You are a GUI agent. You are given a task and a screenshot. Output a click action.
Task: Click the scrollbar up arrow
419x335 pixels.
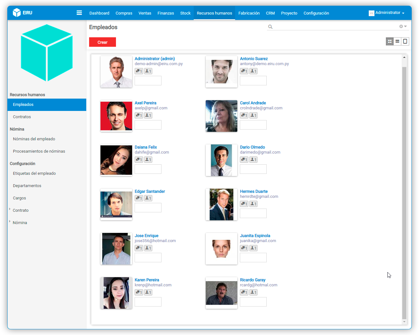(x=404, y=58)
